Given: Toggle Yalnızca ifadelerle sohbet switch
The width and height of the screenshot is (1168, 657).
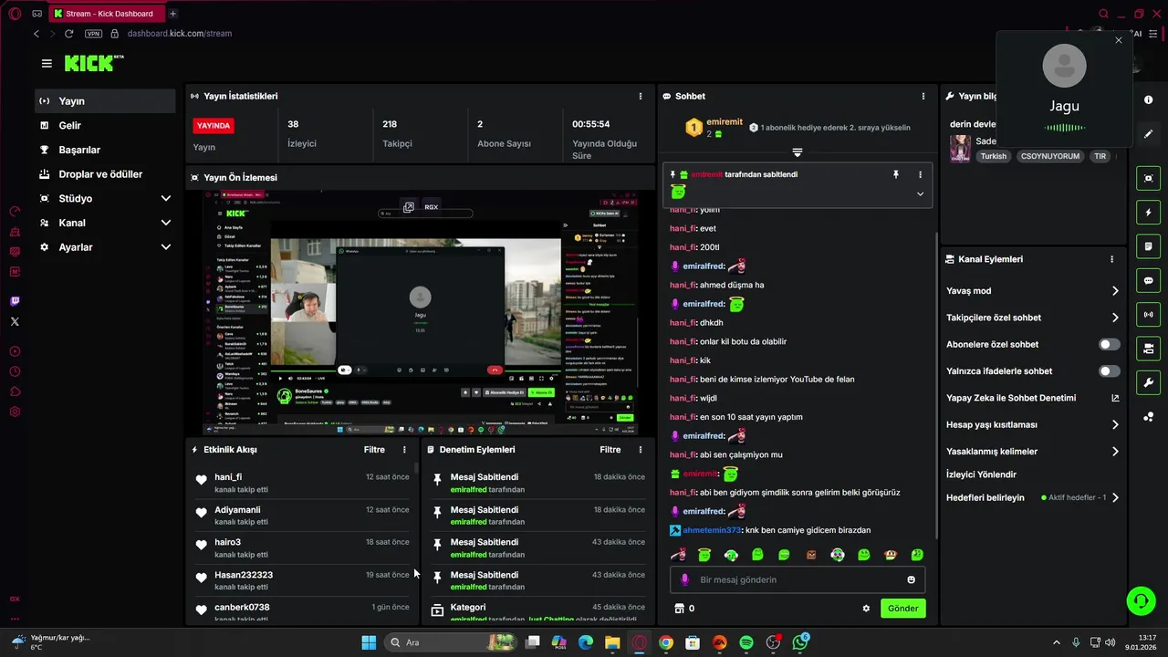Looking at the screenshot, I should tap(1110, 371).
